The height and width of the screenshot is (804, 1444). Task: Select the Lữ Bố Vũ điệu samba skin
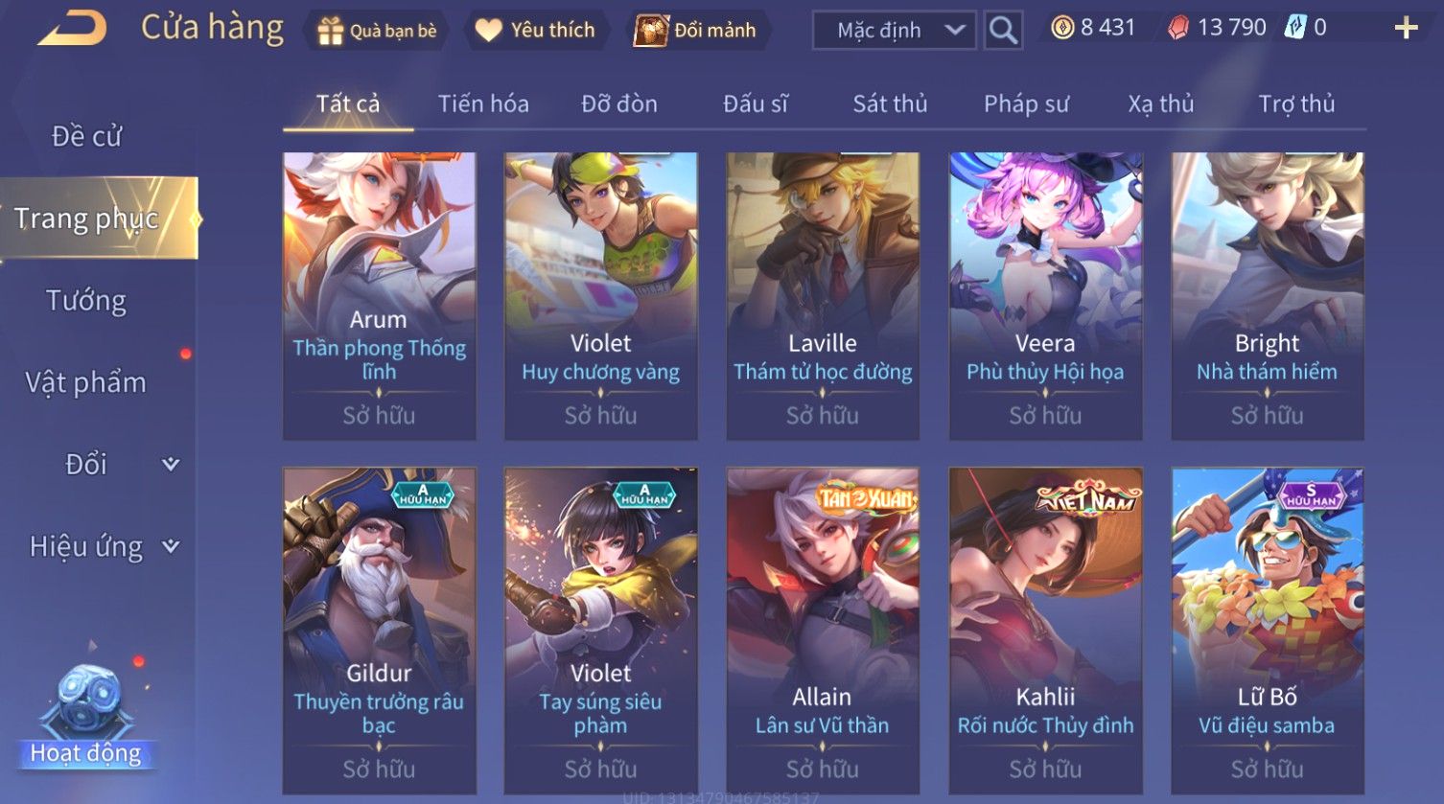pos(1267,631)
